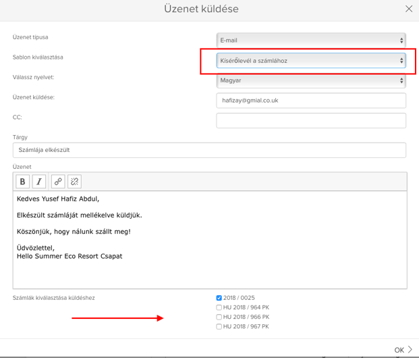Focus the empty CC field

tap(311, 121)
